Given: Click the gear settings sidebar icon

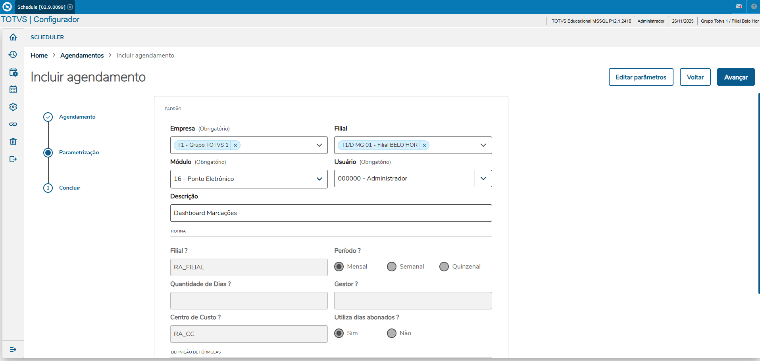Looking at the screenshot, I should 13,107.
